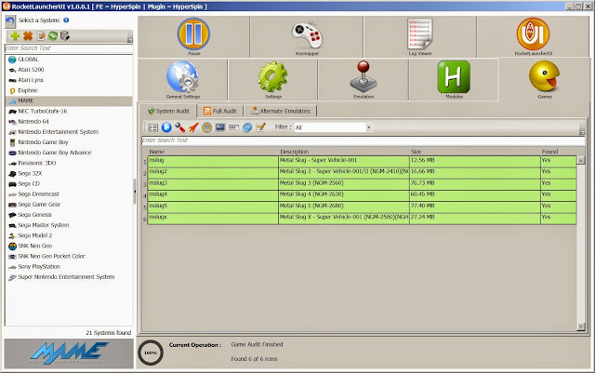This screenshot has height=373, width=595.
Task: Click the orange rocket icon
Action: pyautogui.click(x=193, y=127)
